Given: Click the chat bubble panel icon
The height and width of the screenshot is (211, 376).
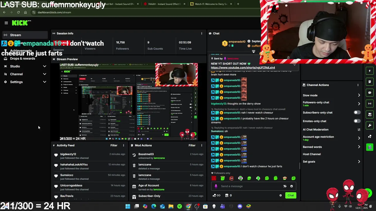Looking at the screenshot, I should tap(370, 93).
